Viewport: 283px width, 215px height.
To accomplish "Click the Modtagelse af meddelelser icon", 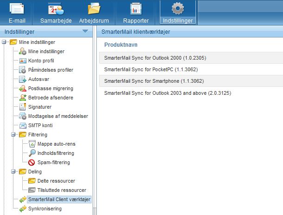I will pyautogui.click(x=23, y=116).
